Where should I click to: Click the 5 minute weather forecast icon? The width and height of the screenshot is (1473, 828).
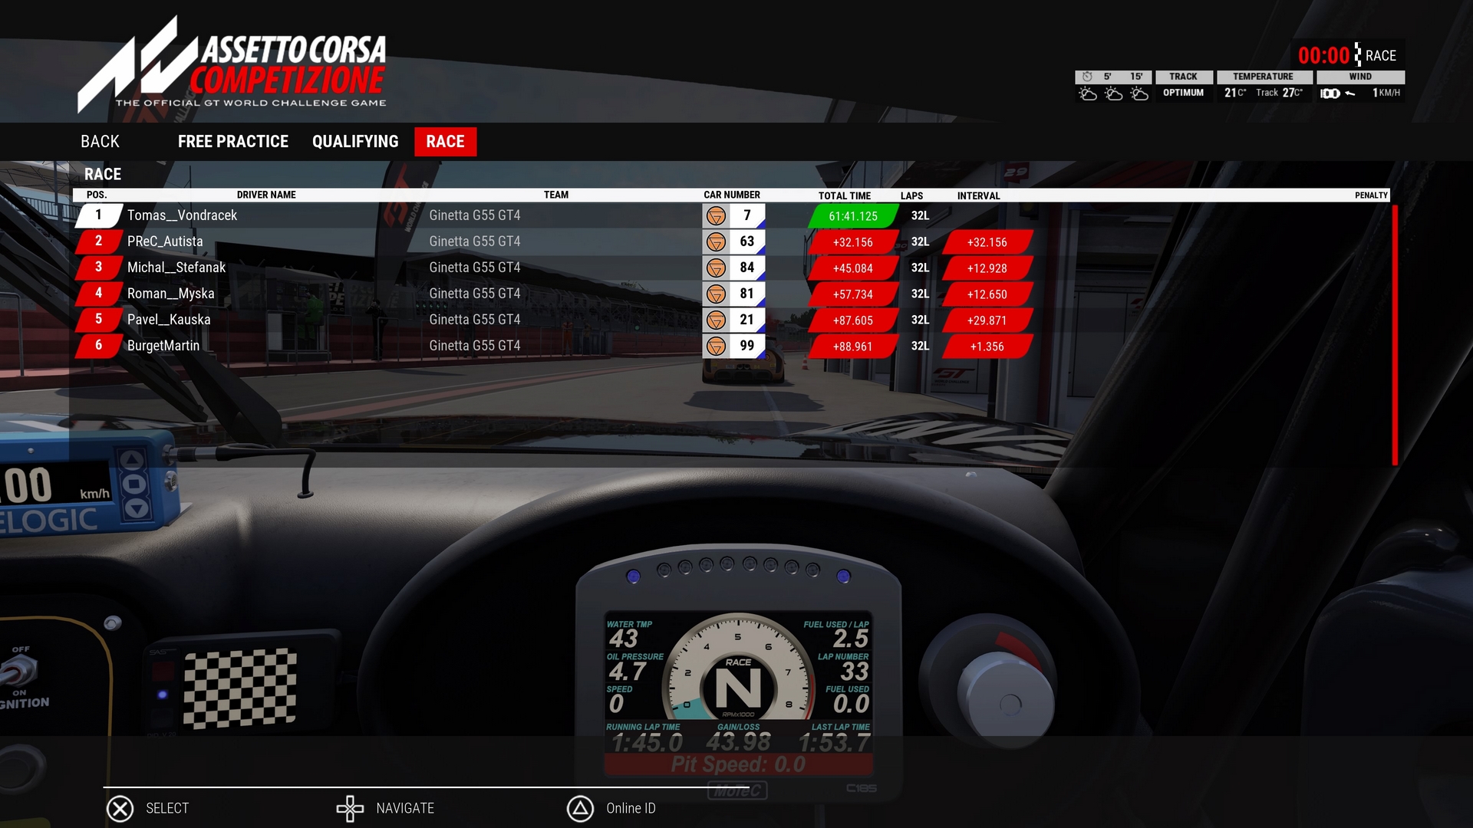pos(1113,94)
